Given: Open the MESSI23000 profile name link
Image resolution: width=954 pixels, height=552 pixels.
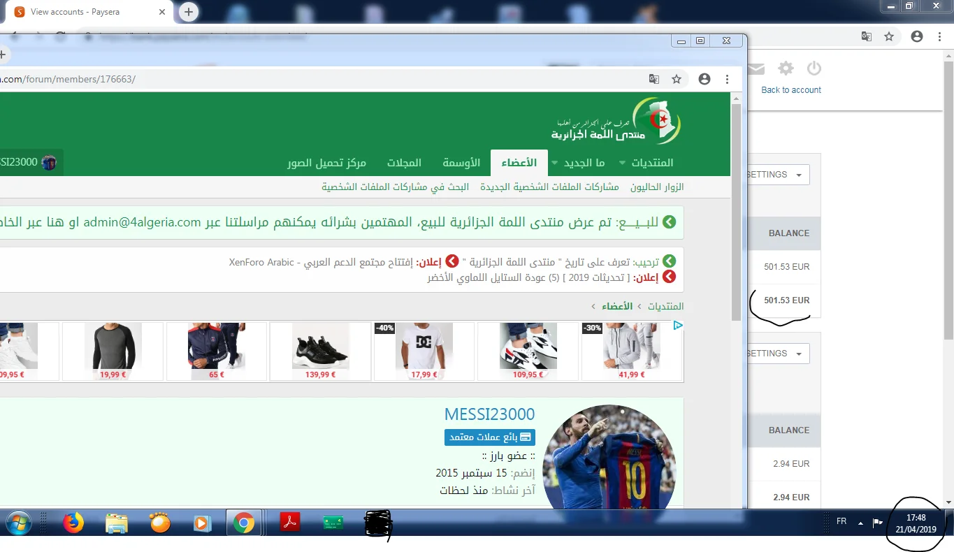Looking at the screenshot, I should pyautogui.click(x=489, y=414).
